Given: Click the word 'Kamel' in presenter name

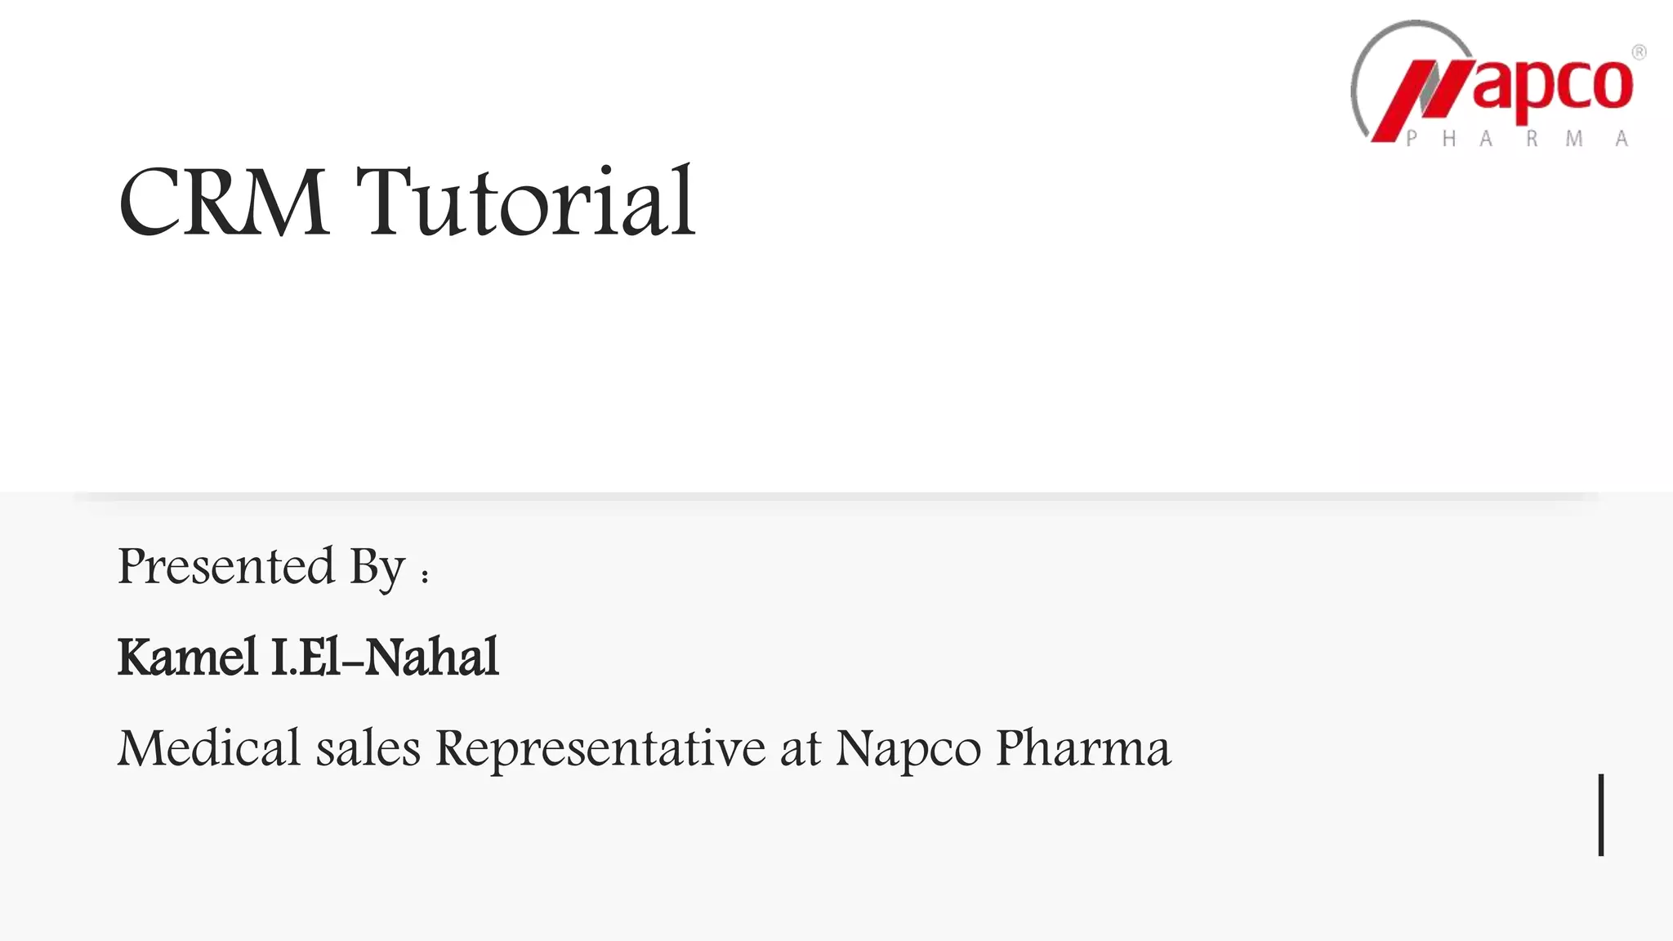Looking at the screenshot, I should pos(188,657).
